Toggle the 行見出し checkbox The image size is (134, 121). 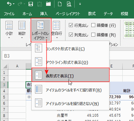71,25
